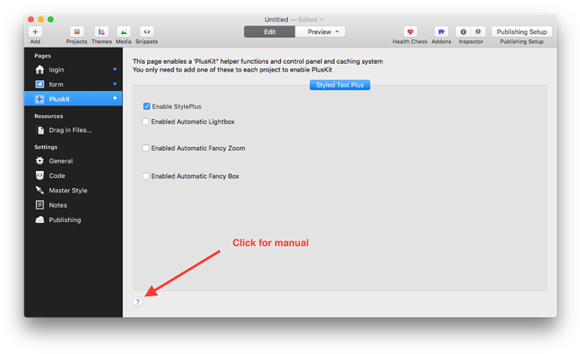Open General settings gear icon

pyautogui.click(x=39, y=161)
